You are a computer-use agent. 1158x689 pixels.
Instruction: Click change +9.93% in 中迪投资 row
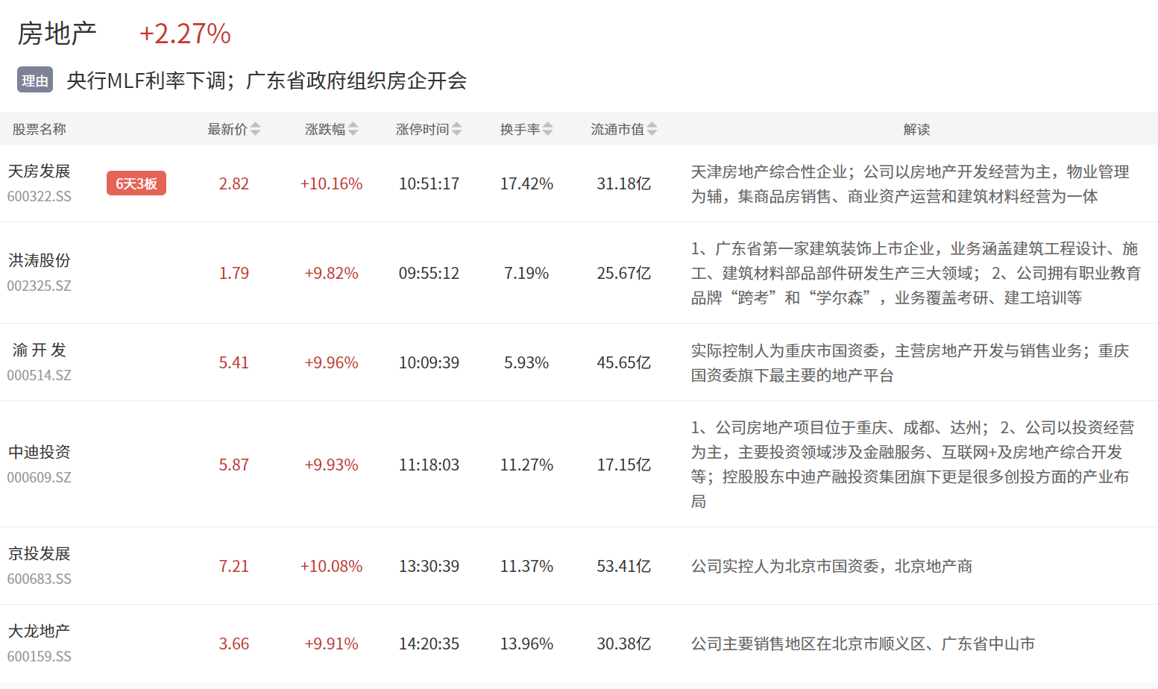click(331, 465)
